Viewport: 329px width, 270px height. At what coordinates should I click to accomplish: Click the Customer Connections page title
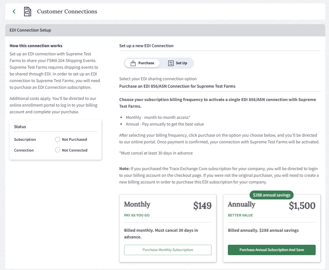[67, 12]
